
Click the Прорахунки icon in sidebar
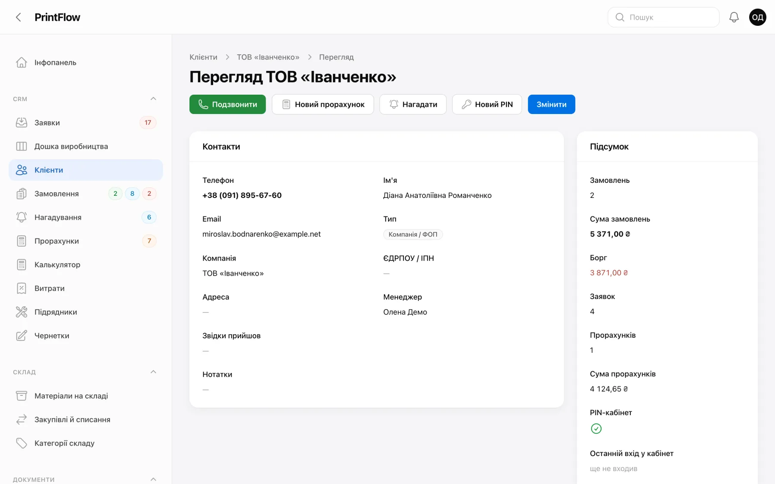[22, 241]
